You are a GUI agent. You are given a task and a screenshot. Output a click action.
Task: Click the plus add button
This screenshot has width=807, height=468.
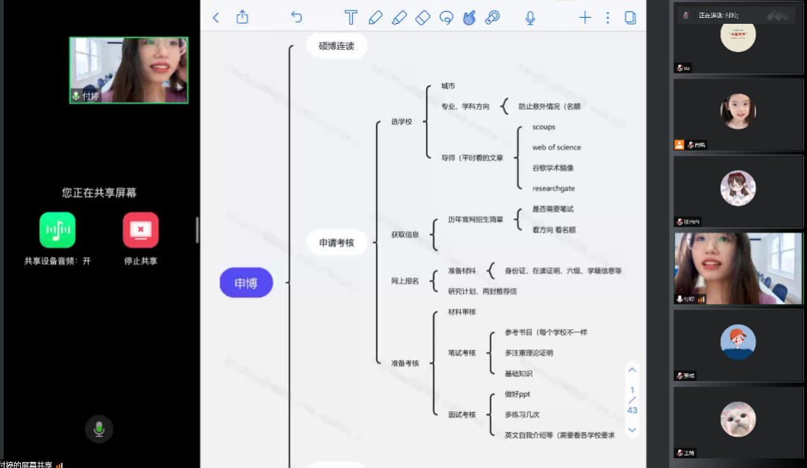585,18
